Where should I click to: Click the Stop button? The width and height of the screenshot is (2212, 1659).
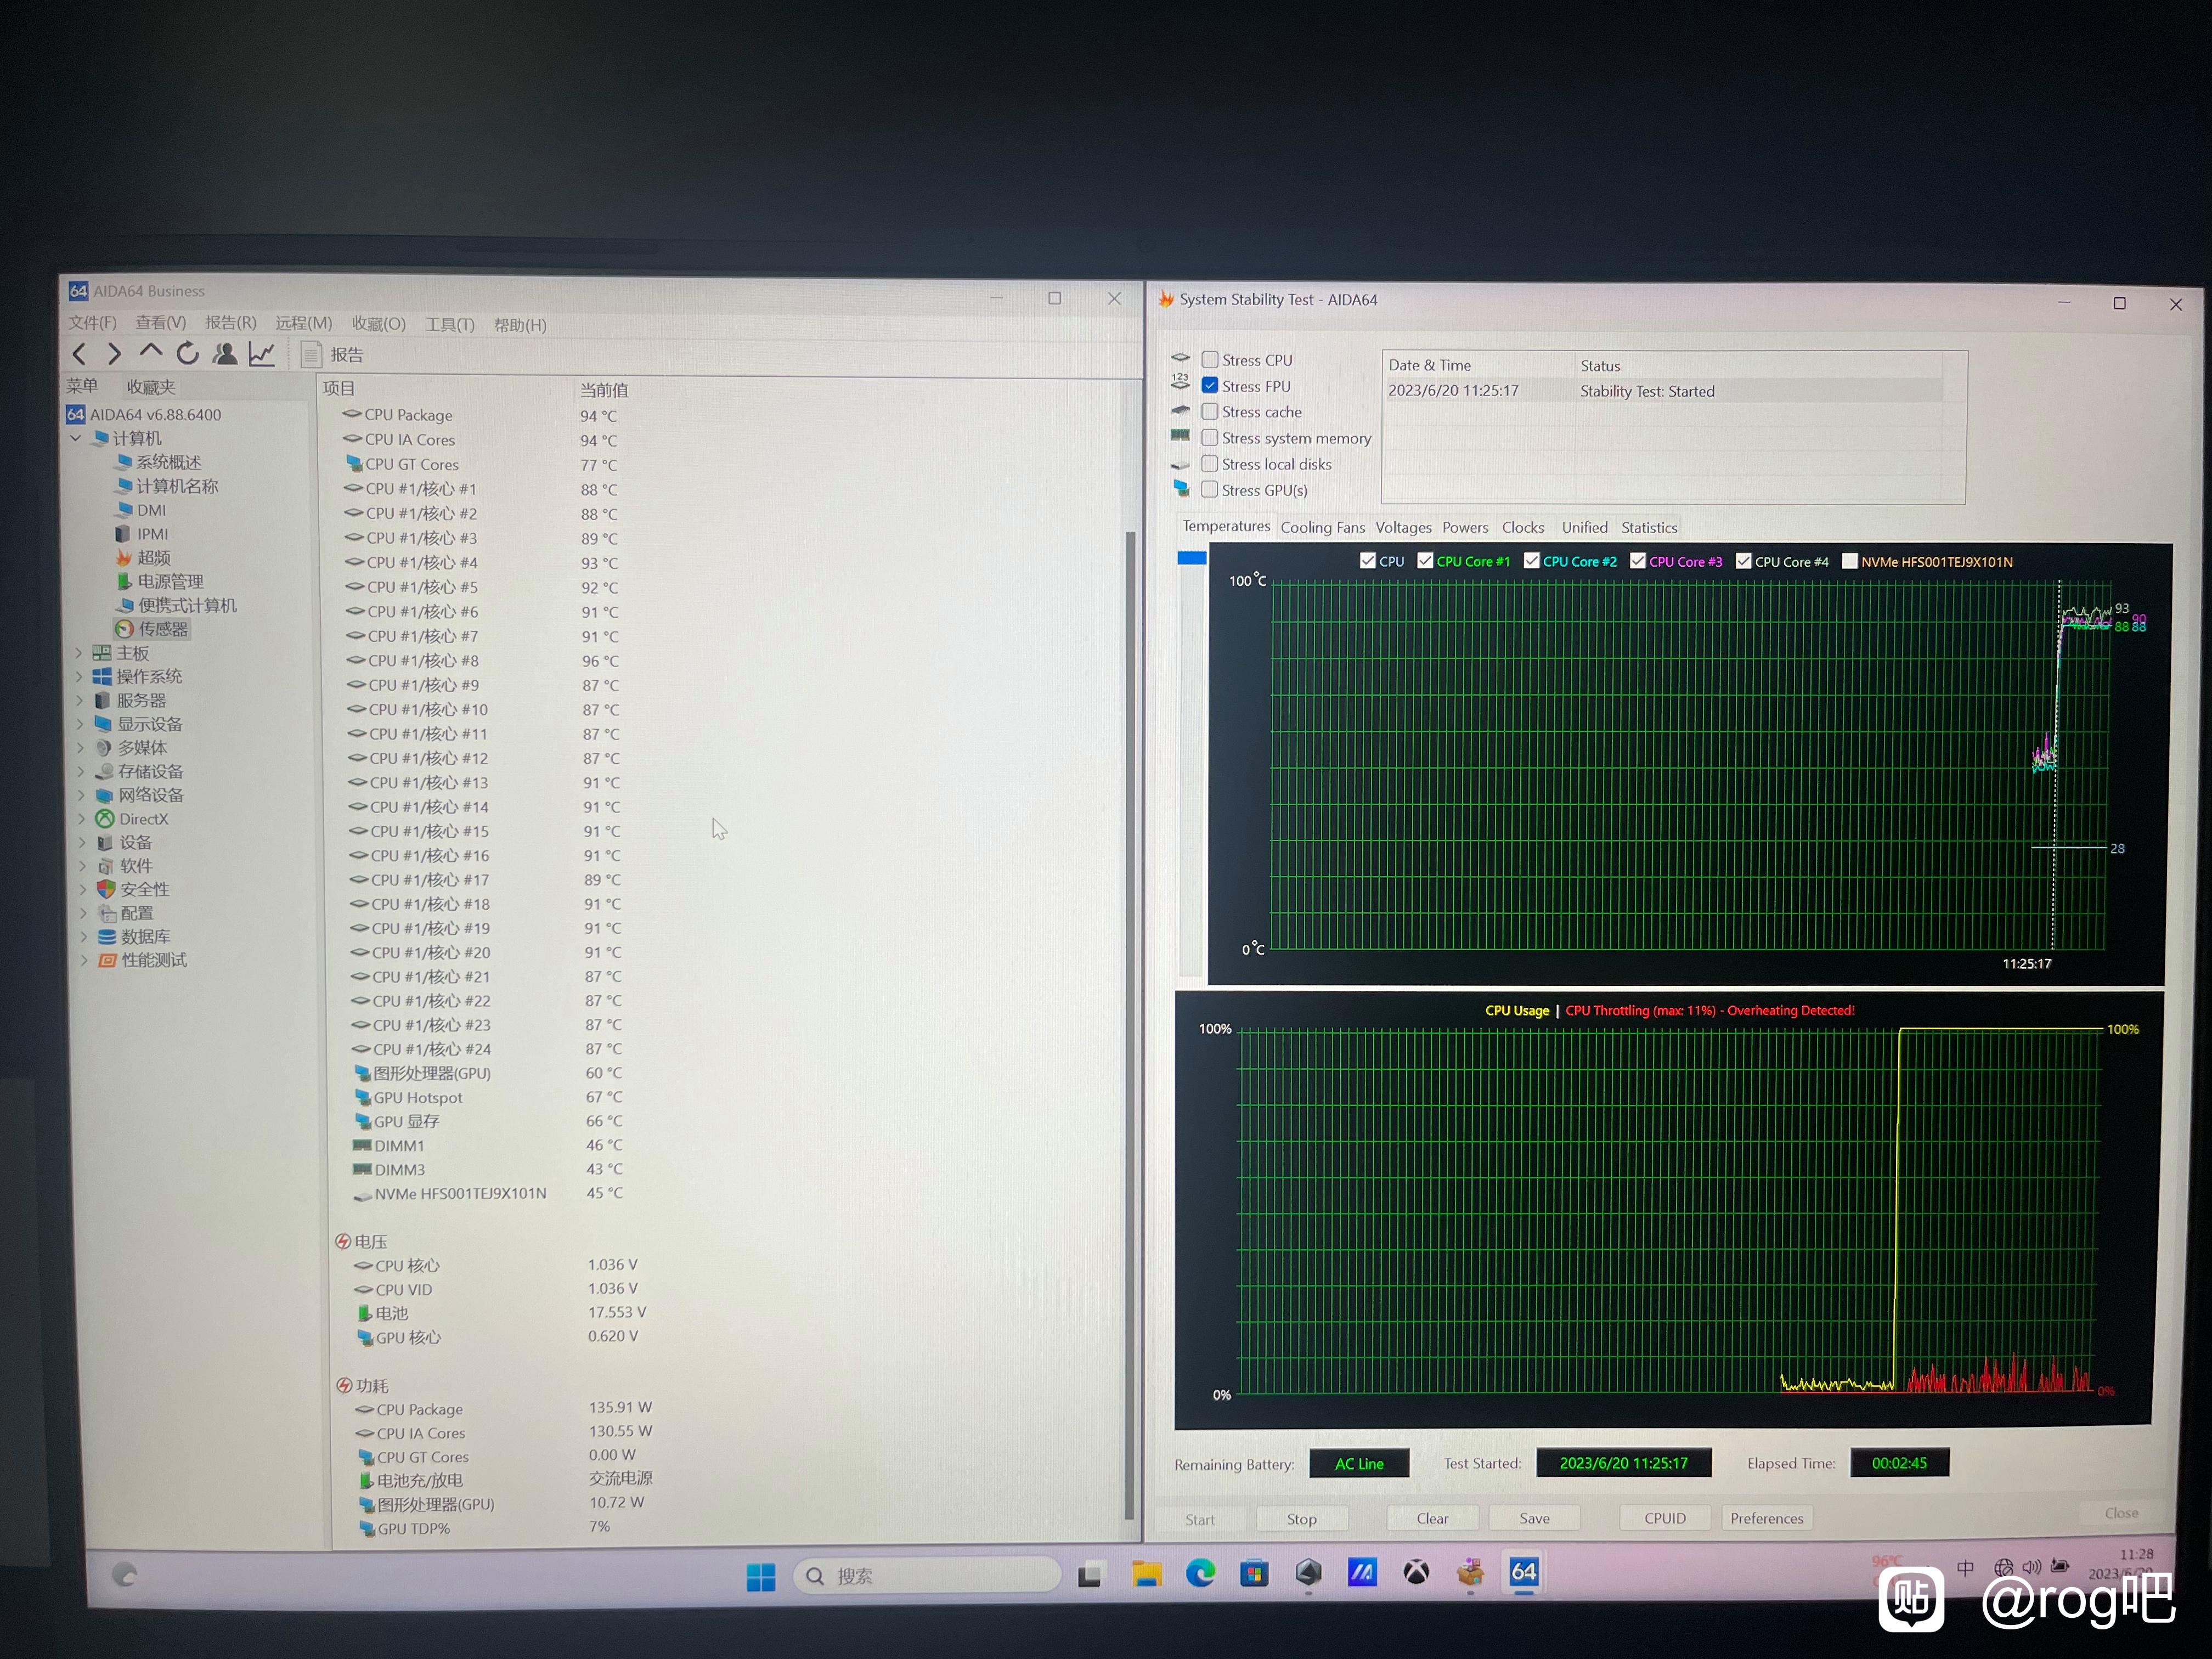[1301, 1519]
